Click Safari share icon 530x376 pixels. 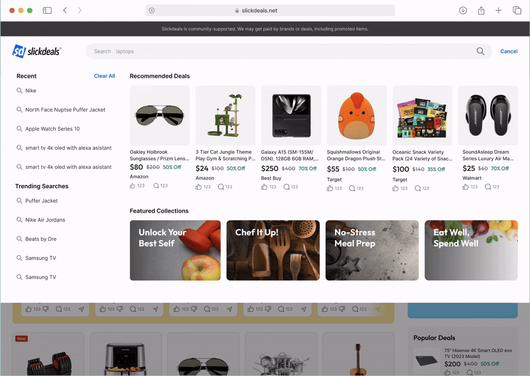point(481,11)
